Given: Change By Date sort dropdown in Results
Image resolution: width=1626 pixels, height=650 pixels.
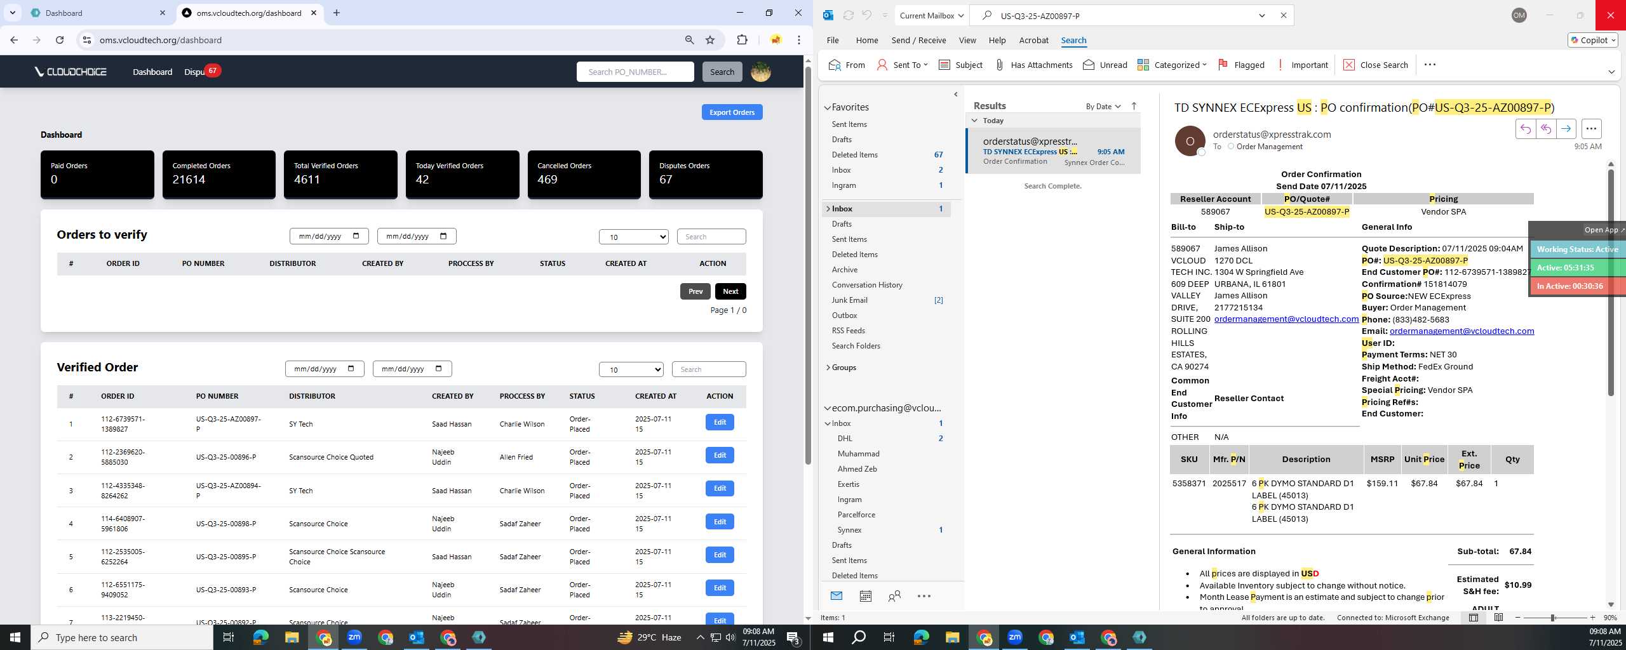Looking at the screenshot, I should [x=1103, y=106].
